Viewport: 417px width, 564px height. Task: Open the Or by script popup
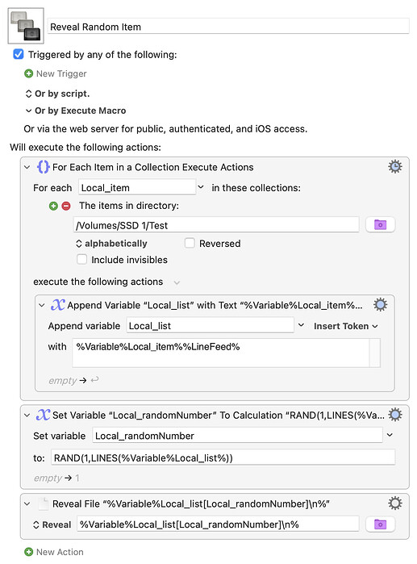point(57,94)
